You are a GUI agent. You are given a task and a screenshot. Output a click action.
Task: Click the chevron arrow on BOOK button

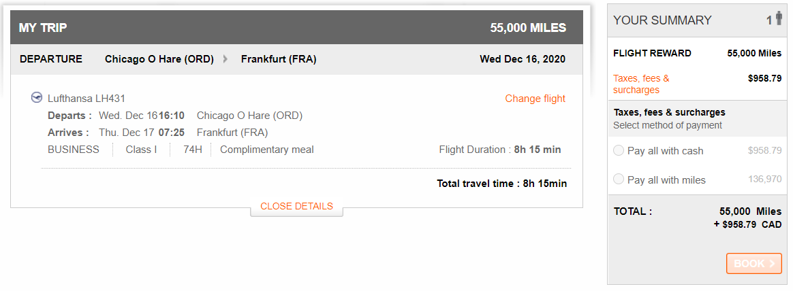point(772,263)
